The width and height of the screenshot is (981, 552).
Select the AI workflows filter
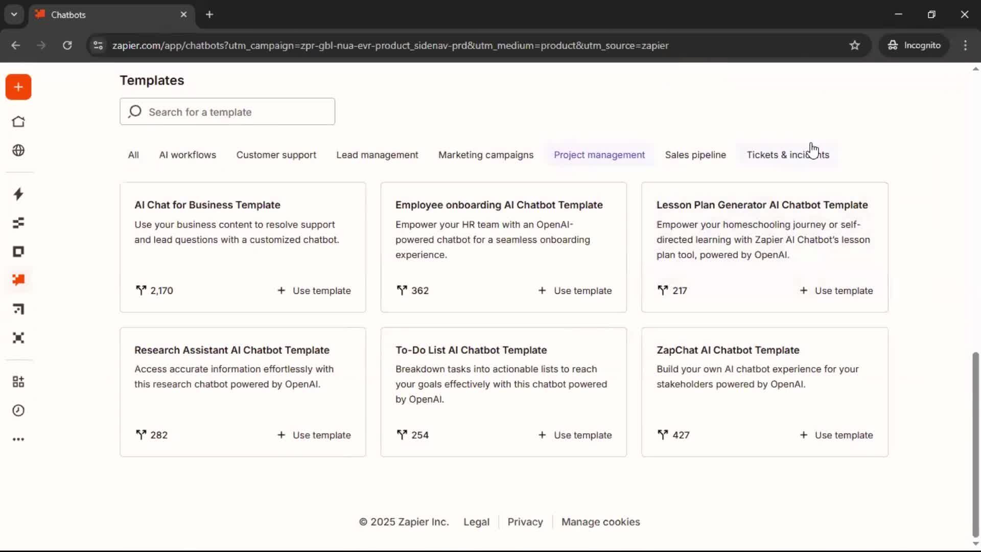pos(188,155)
